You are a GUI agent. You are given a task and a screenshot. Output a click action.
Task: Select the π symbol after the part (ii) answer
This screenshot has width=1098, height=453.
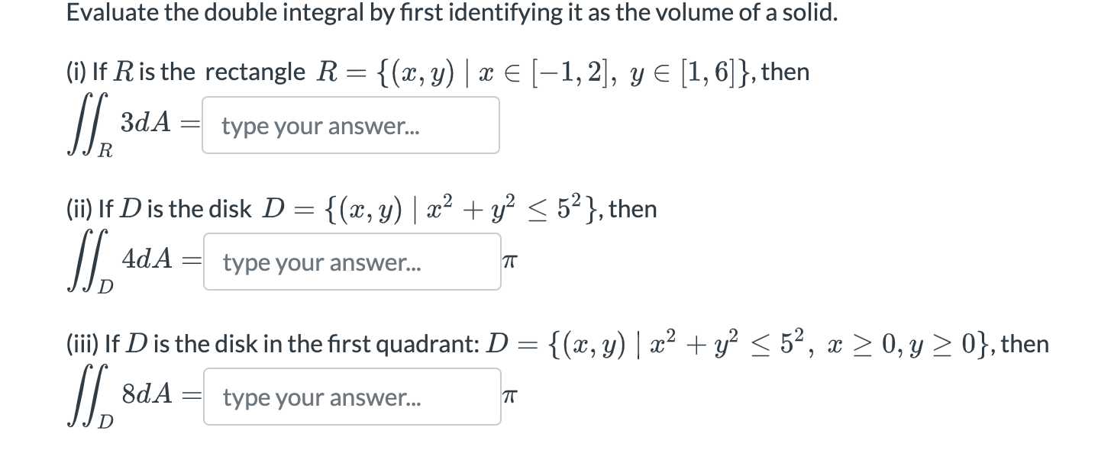(510, 261)
